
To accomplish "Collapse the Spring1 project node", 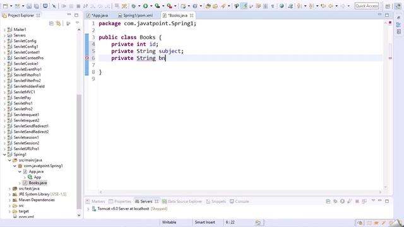I will point(4,154).
